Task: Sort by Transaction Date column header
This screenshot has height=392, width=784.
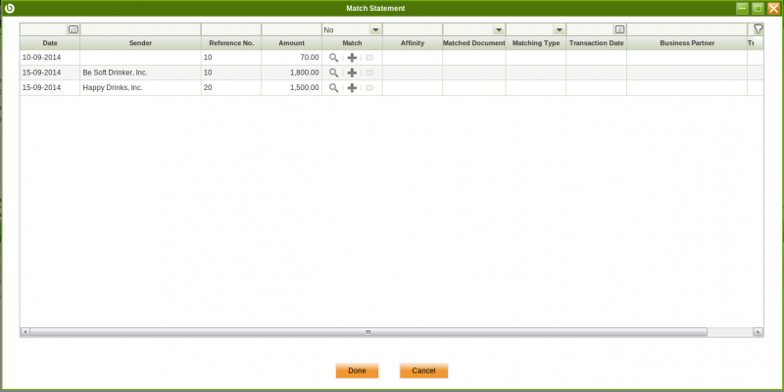Action: [x=597, y=43]
